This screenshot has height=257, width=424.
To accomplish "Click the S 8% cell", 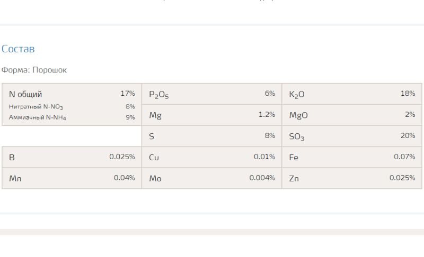I will tap(211, 136).
